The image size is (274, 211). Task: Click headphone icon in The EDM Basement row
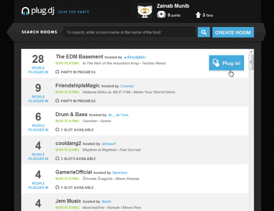57,72
